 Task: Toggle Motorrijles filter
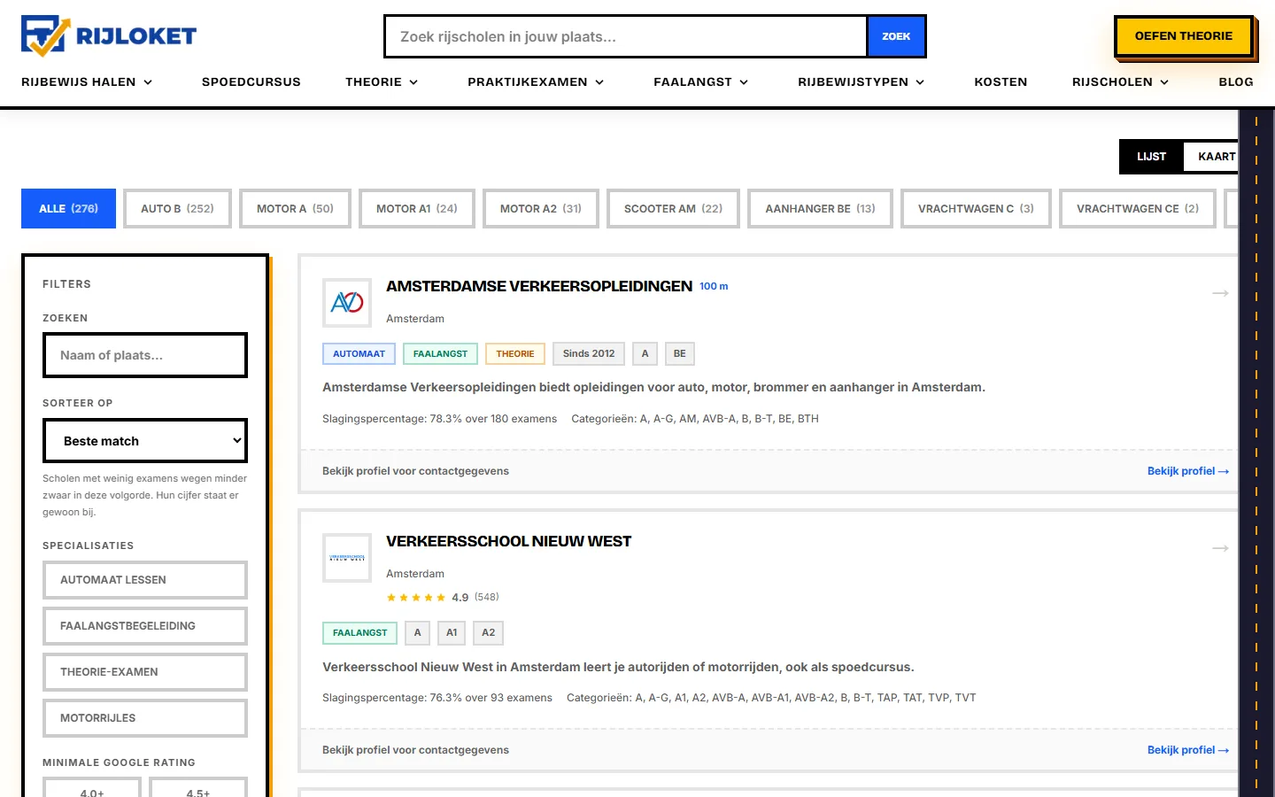[145, 718]
